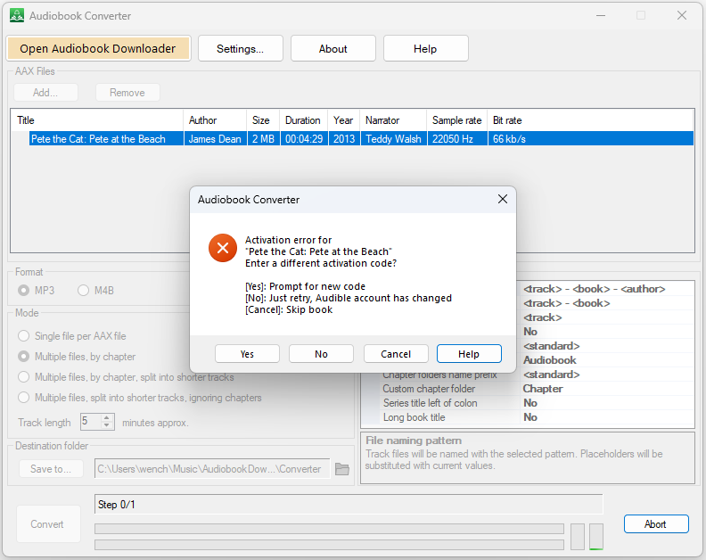Abort the current conversion
706x560 pixels.
655,524
